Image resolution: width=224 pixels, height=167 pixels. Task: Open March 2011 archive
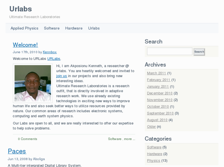pos(157,73)
